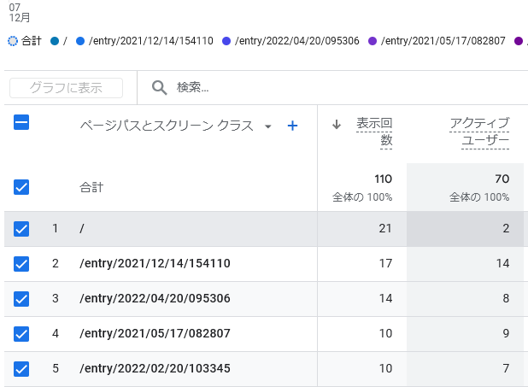Click the グラフに表示 button

[x=66, y=88]
